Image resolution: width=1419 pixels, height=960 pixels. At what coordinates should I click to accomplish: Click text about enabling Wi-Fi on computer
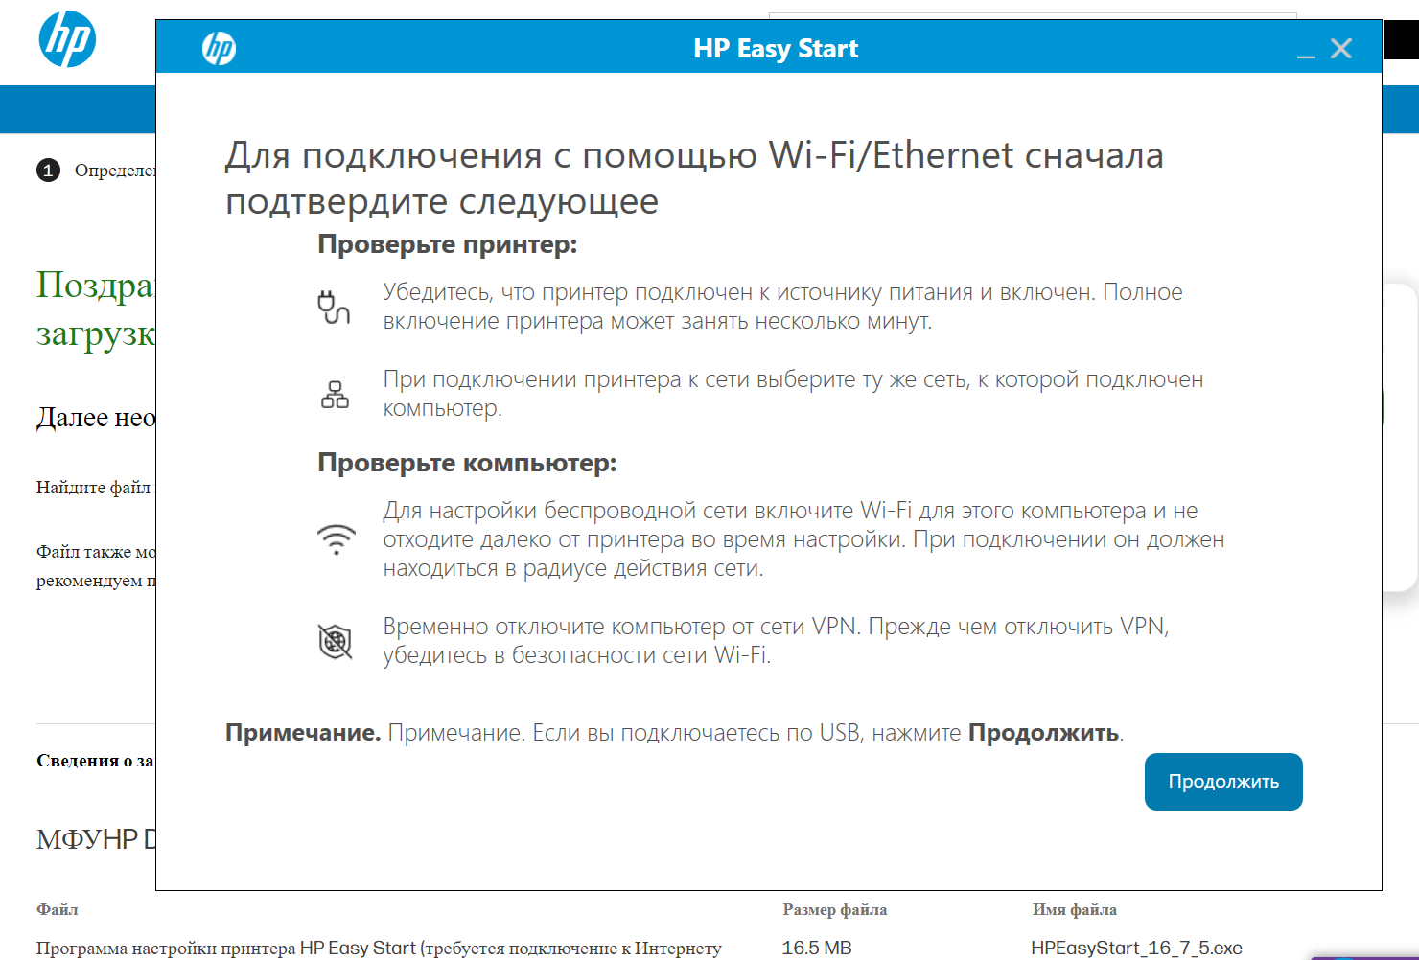803,539
